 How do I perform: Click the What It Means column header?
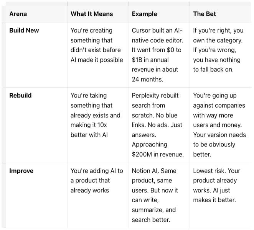point(92,14)
